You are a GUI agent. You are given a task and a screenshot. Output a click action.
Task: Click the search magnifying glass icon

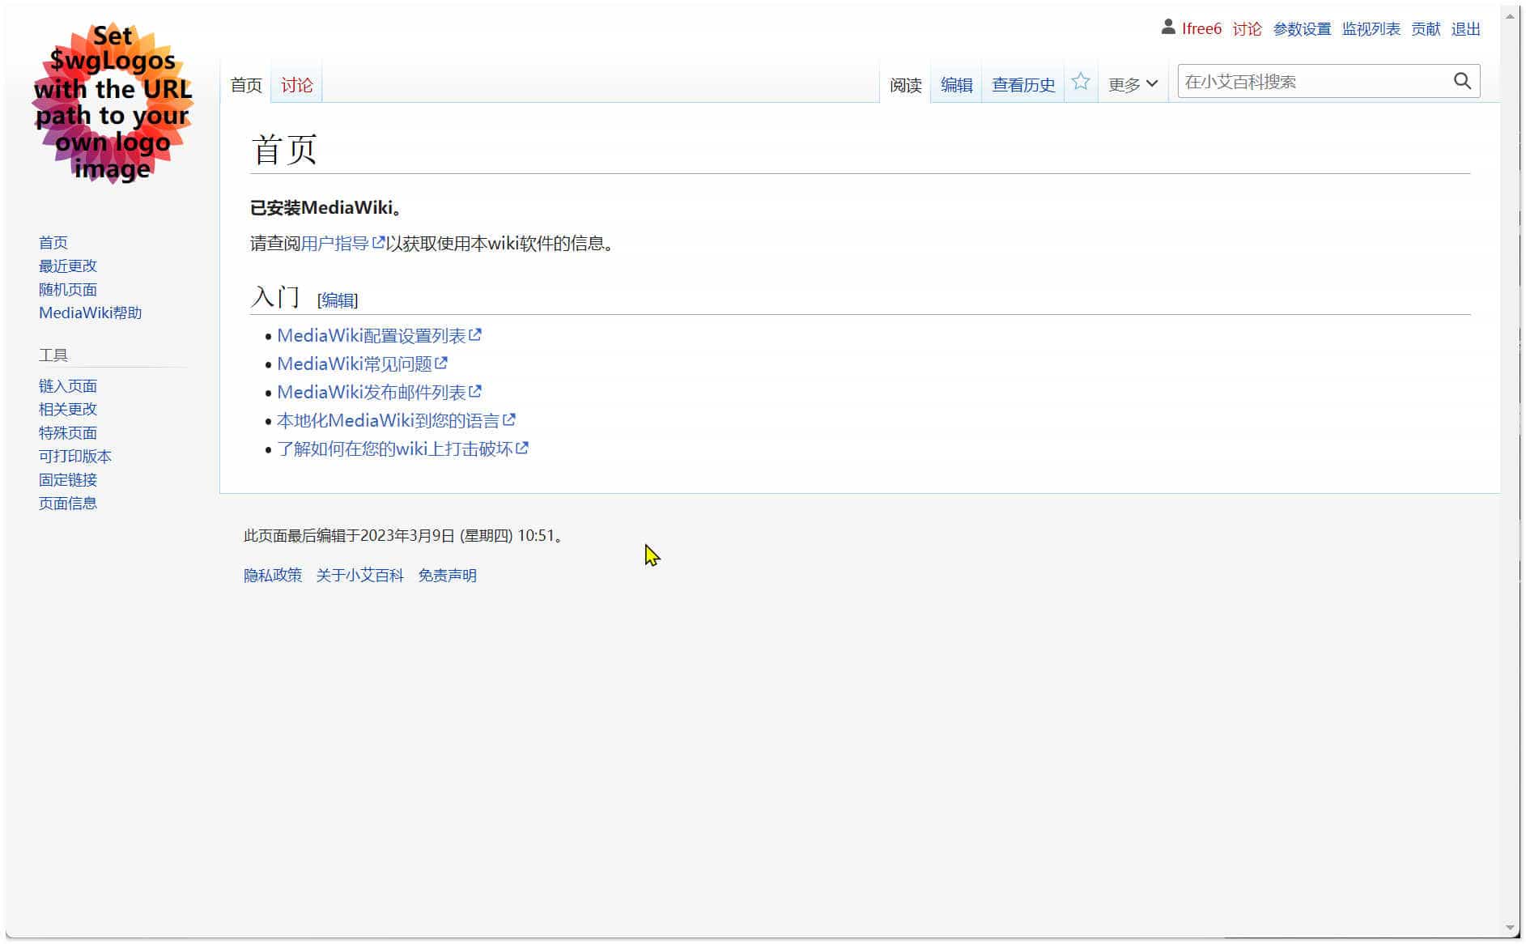[1461, 82]
